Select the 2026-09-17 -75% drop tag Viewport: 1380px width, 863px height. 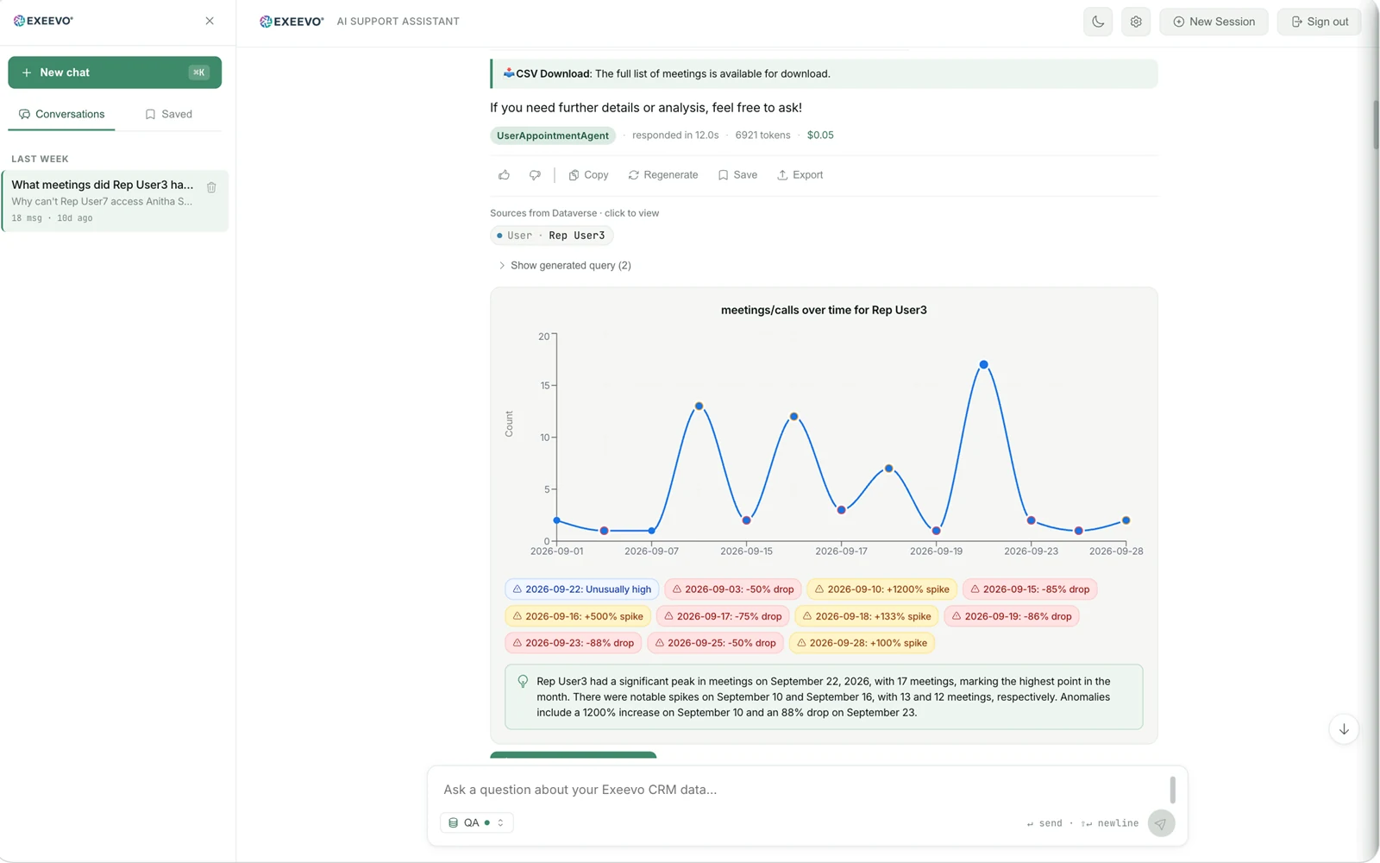point(723,616)
